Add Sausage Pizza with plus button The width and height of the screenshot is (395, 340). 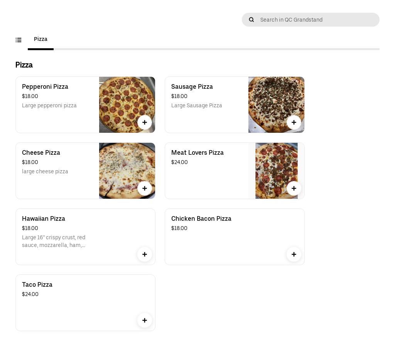click(x=294, y=122)
